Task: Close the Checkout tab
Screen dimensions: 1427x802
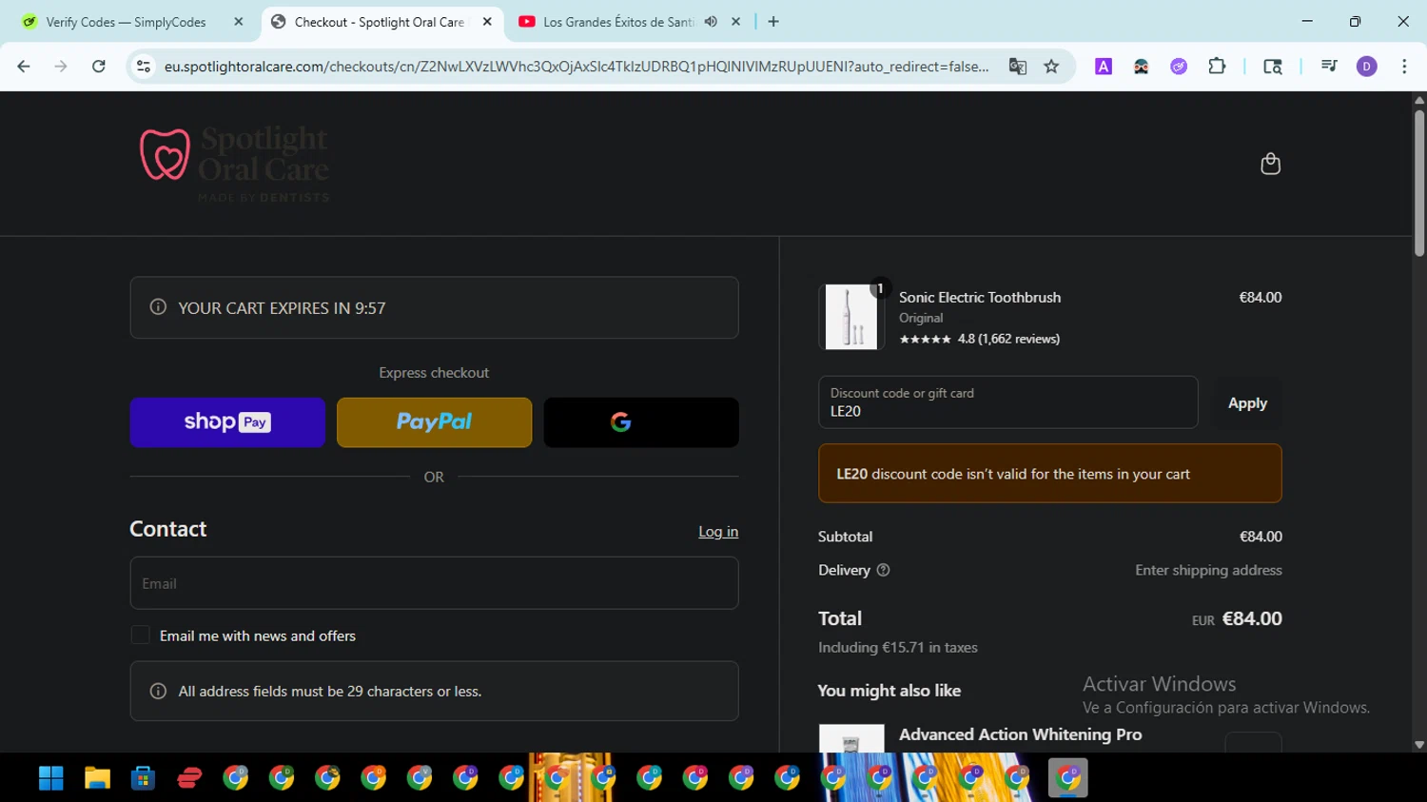Action: (x=487, y=22)
